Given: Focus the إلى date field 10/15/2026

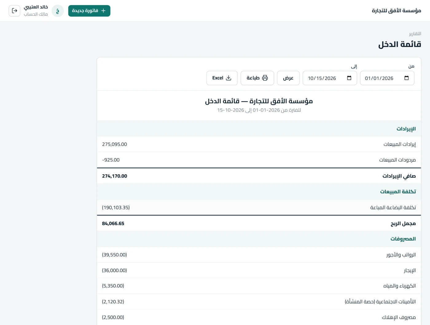Looking at the screenshot, I should [x=330, y=78].
